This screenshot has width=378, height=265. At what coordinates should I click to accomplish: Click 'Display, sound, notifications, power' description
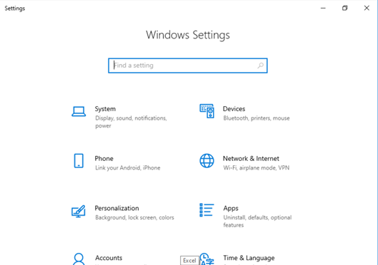point(131,122)
